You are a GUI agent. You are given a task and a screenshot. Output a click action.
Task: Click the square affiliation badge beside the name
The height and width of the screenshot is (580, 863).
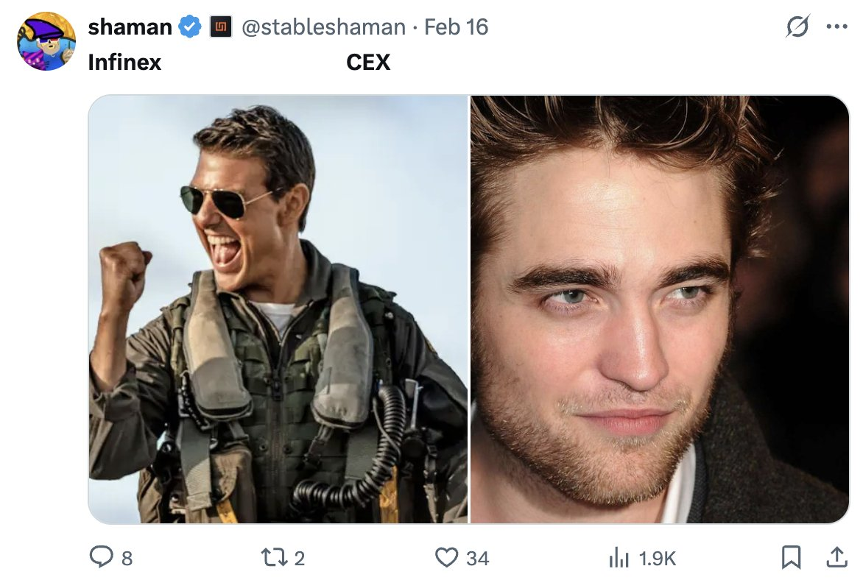tap(219, 28)
